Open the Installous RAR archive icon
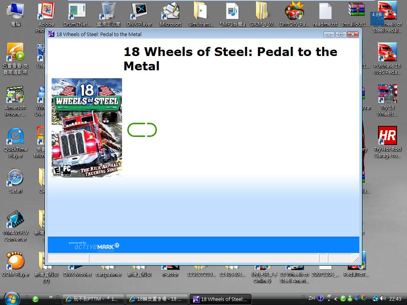This screenshot has height=305, width=407. click(x=356, y=12)
